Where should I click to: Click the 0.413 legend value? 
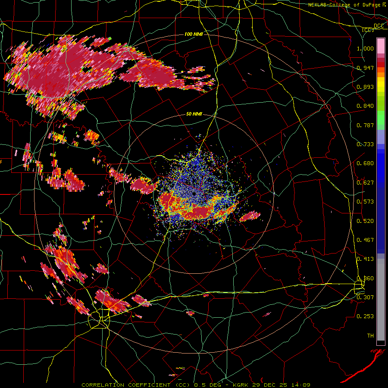click(x=365, y=259)
